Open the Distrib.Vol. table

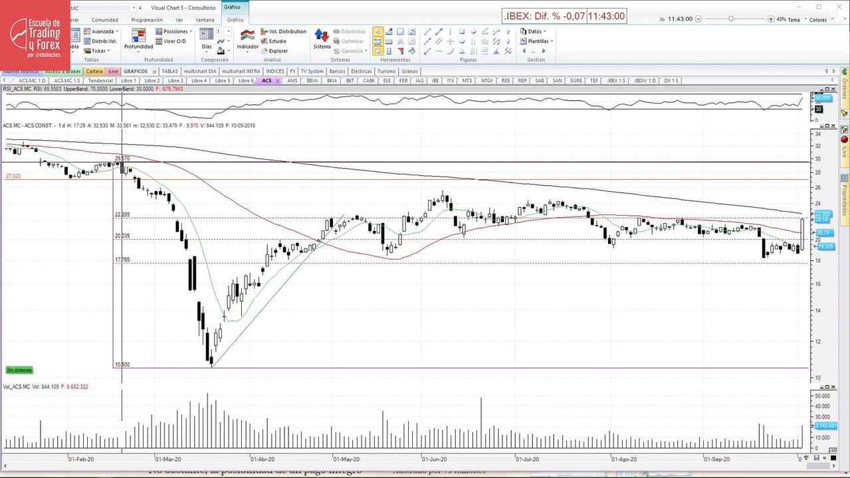[x=100, y=41]
